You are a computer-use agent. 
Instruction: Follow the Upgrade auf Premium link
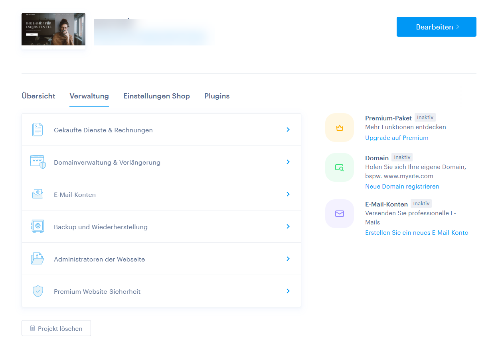(397, 138)
